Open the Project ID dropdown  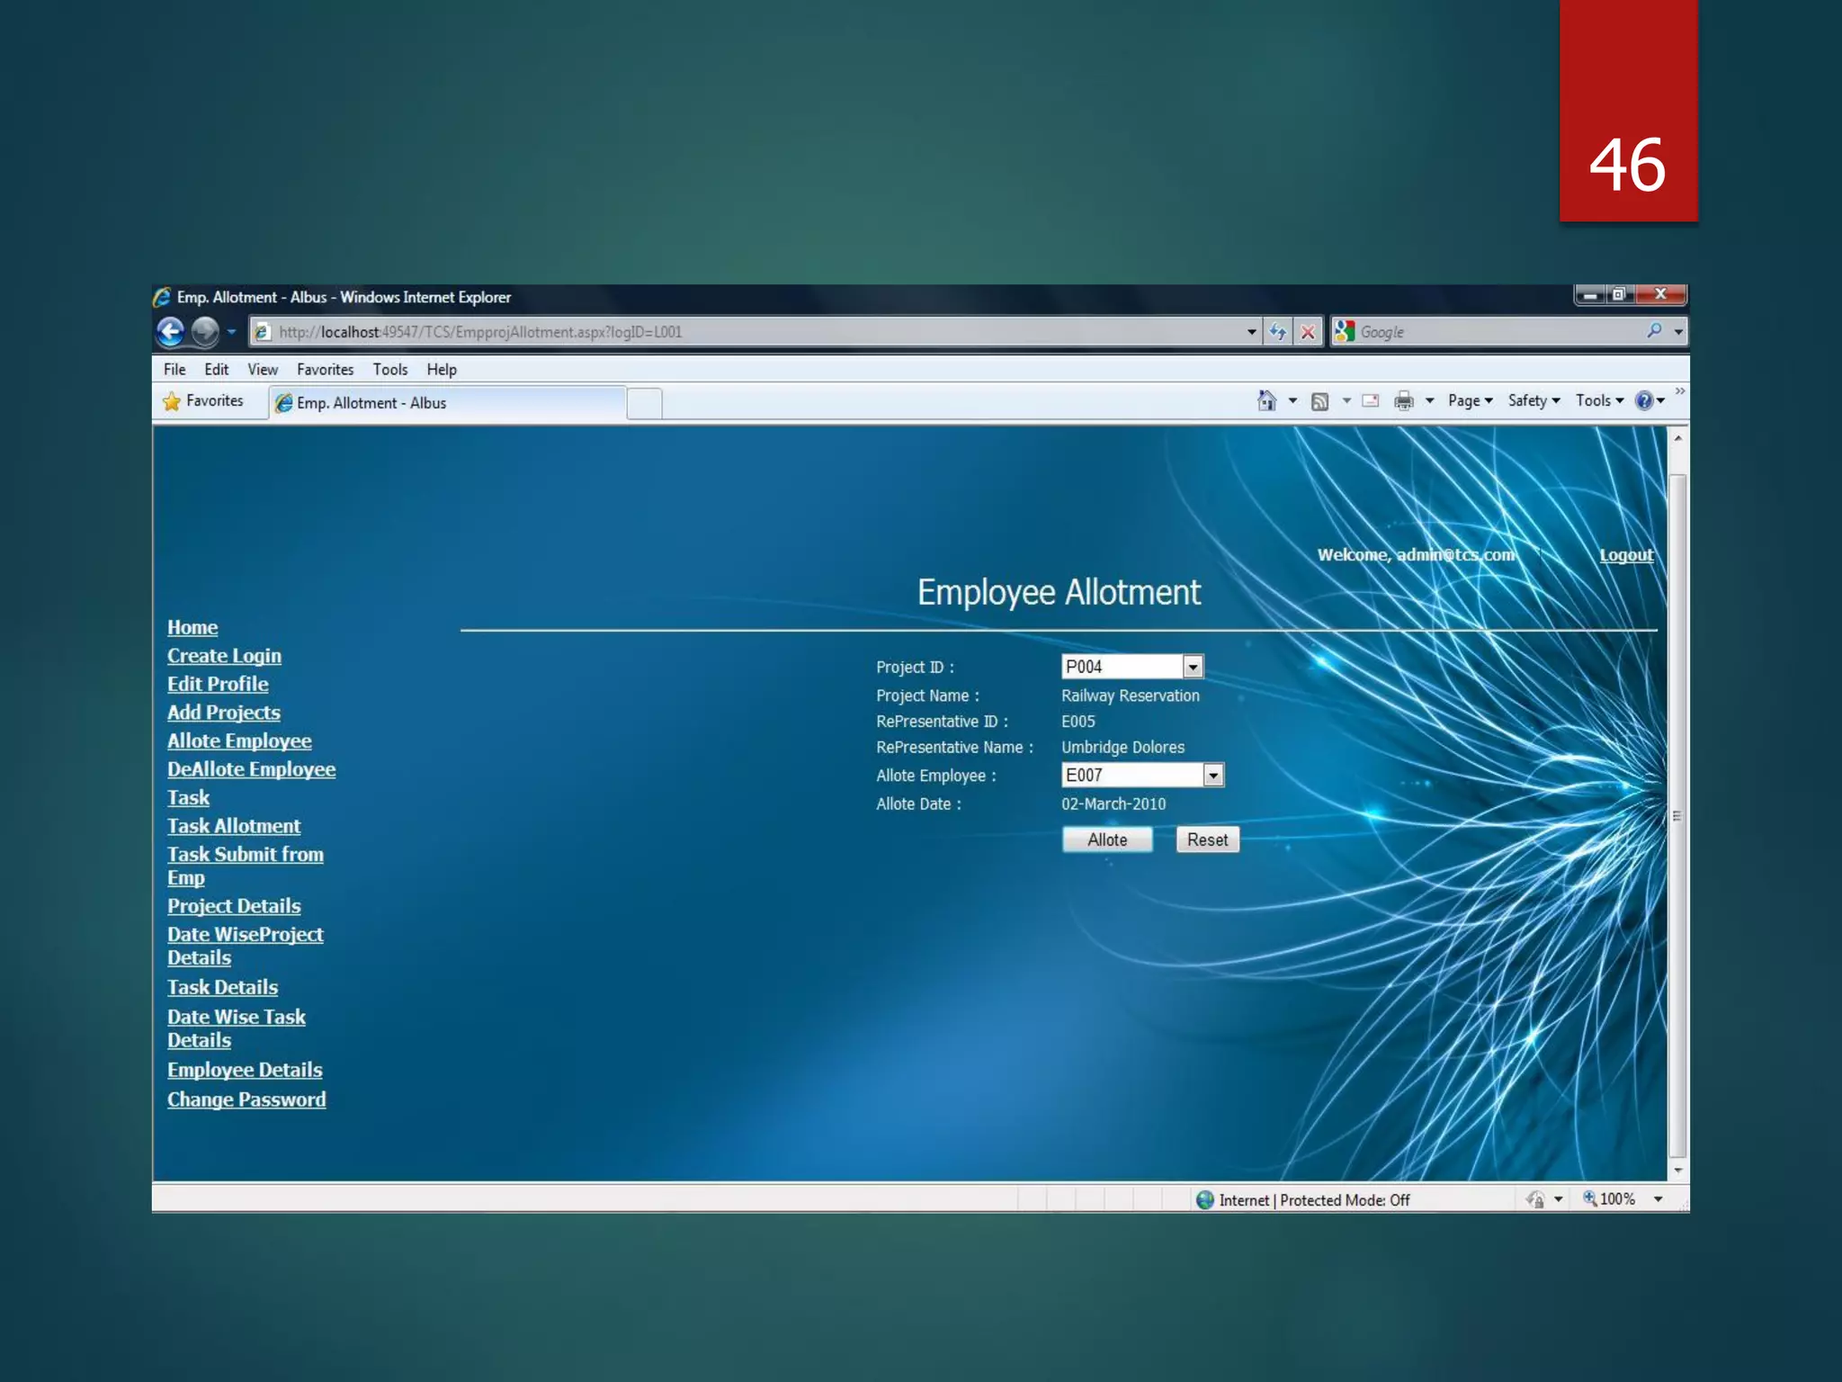[x=1193, y=667]
